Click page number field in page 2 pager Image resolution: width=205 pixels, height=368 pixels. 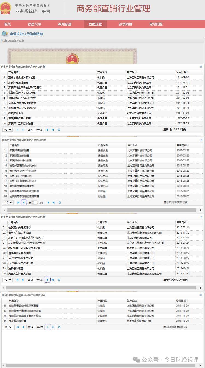click(x=34, y=202)
